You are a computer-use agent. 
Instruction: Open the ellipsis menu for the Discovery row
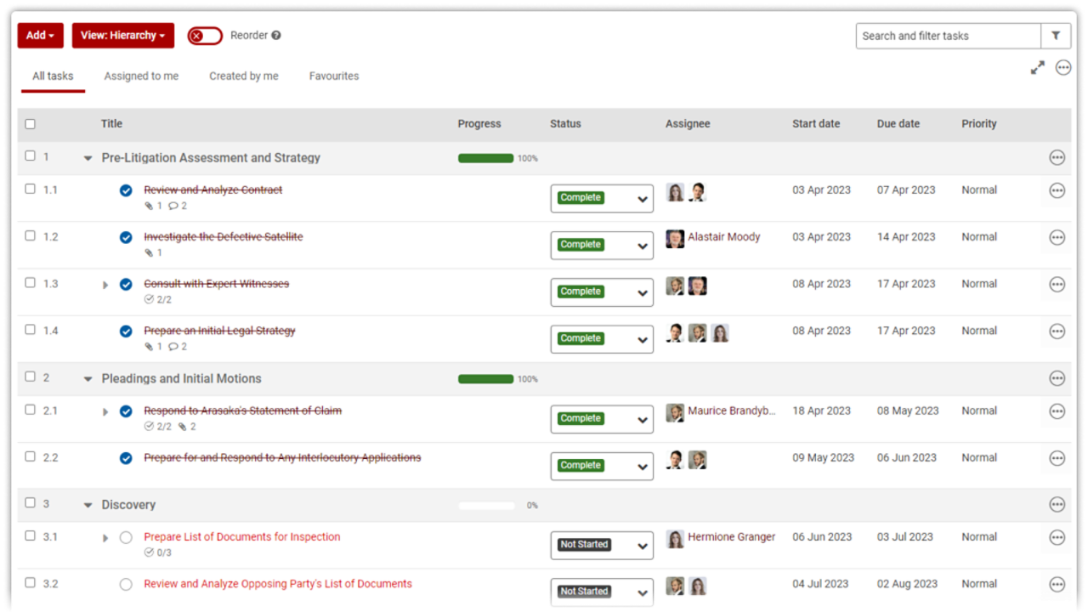tap(1057, 505)
